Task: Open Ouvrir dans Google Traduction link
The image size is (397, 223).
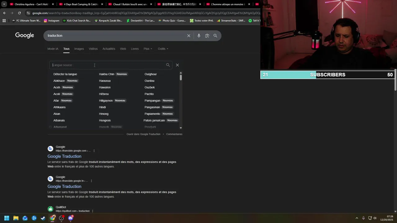Action: (143, 134)
